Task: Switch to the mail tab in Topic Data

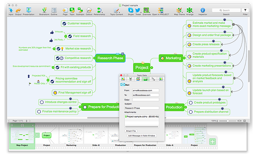Action: coord(145,79)
